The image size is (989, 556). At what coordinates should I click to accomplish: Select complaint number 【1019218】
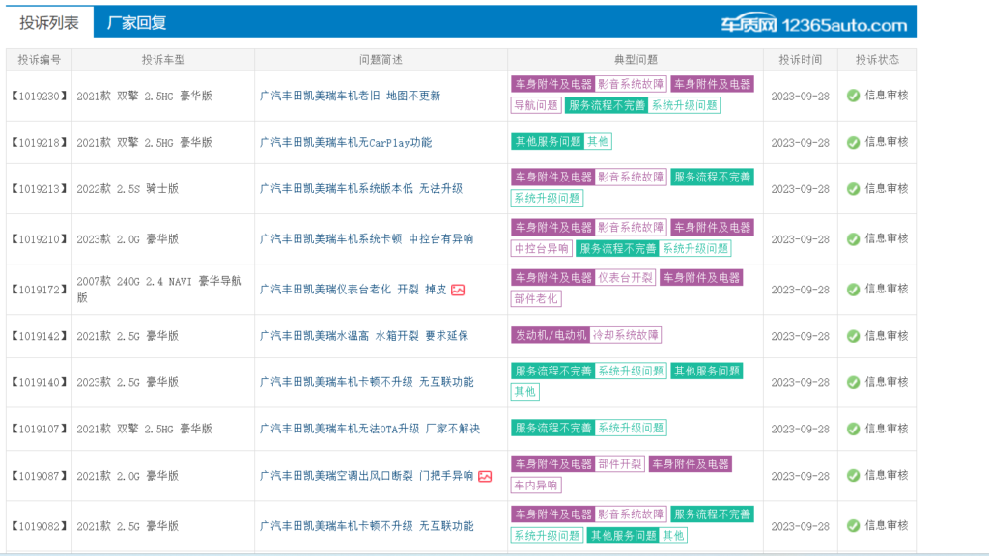39,143
